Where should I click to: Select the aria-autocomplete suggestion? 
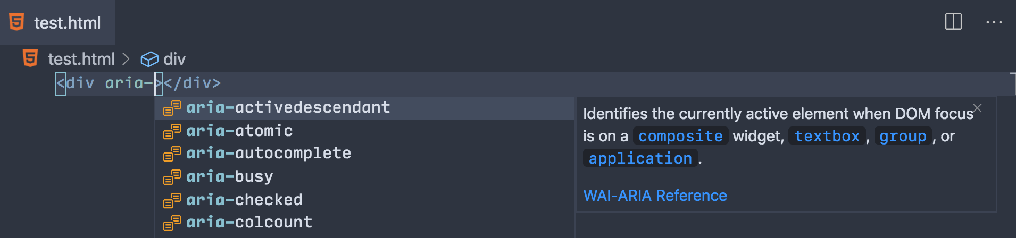click(x=269, y=154)
